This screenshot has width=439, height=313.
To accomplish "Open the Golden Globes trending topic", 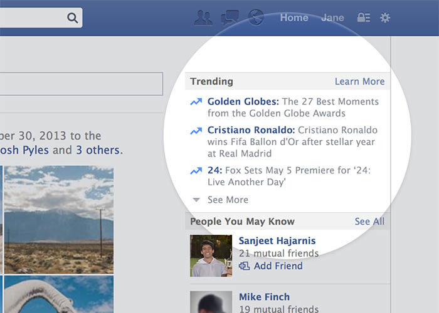I will tap(243, 101).
